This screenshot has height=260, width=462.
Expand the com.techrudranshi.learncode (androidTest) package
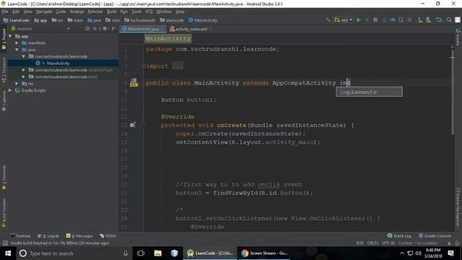pos(24,70)
